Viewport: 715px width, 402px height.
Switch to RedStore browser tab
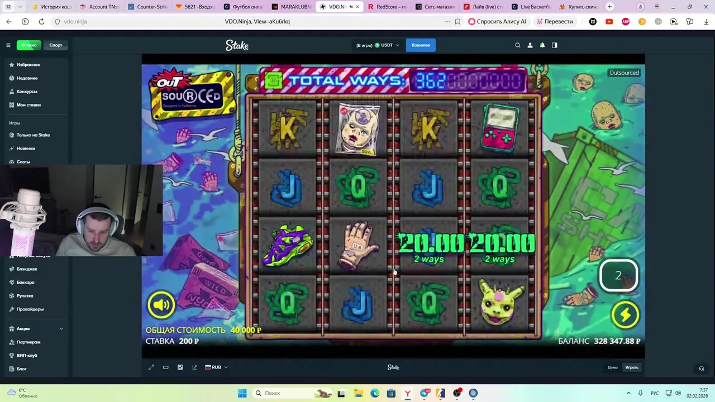[387, 7]
